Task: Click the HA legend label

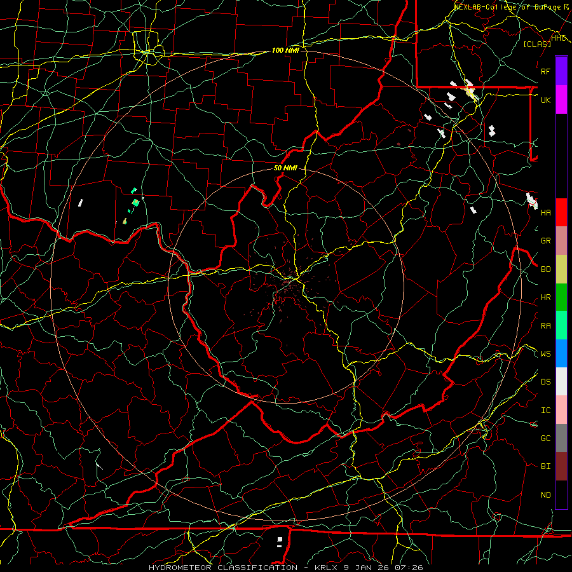Action: click(x=545, y=212)
